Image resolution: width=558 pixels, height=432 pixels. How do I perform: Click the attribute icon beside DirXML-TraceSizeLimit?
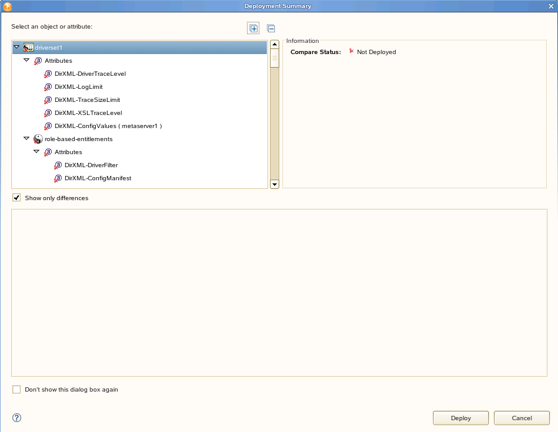click(x=48, y=100)
